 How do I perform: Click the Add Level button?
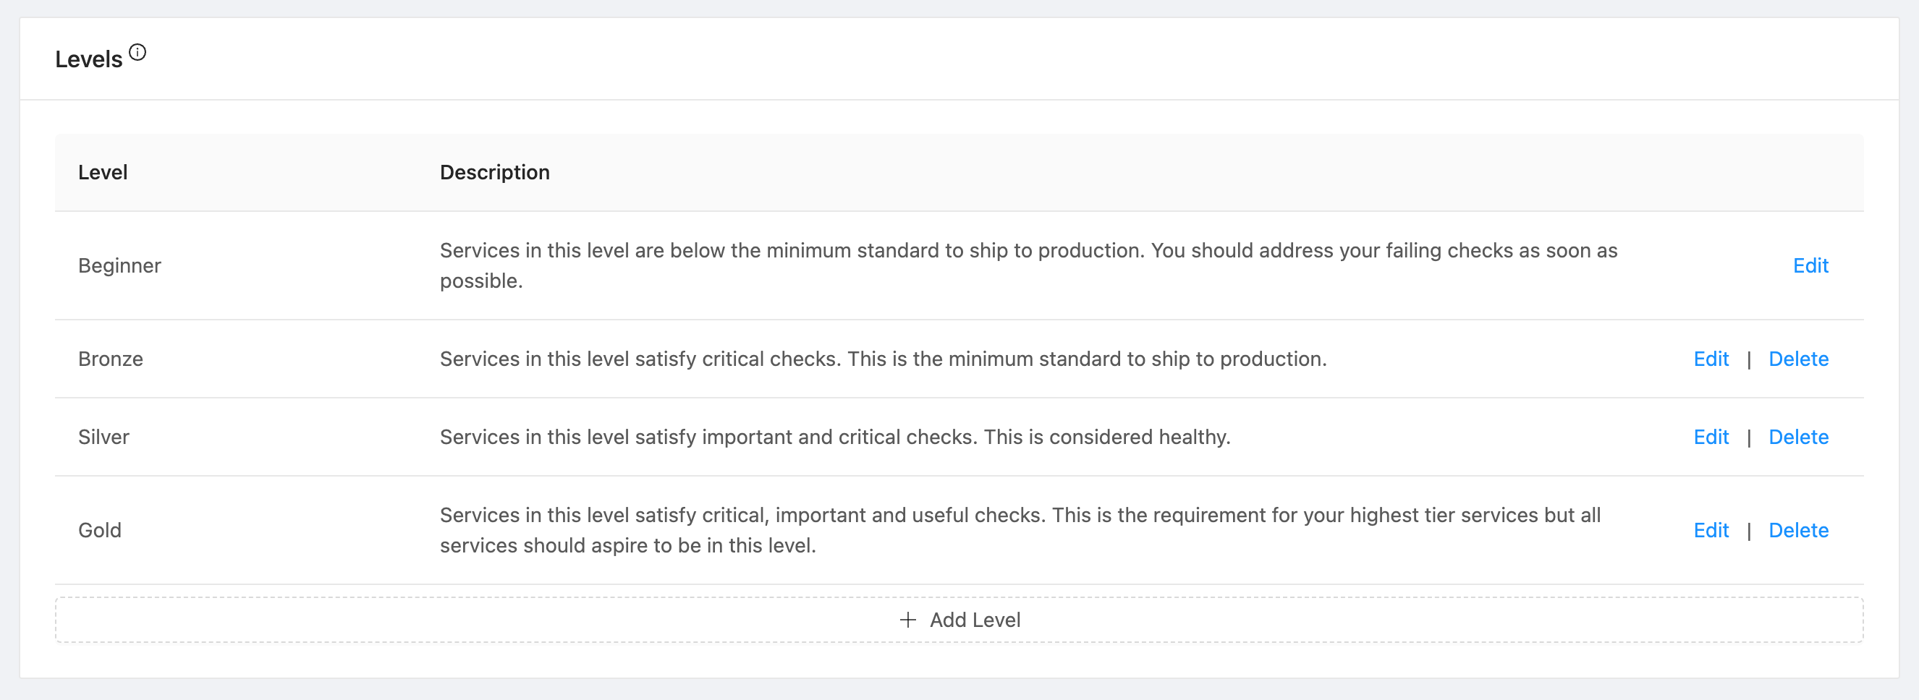click(x=959, y=620)
